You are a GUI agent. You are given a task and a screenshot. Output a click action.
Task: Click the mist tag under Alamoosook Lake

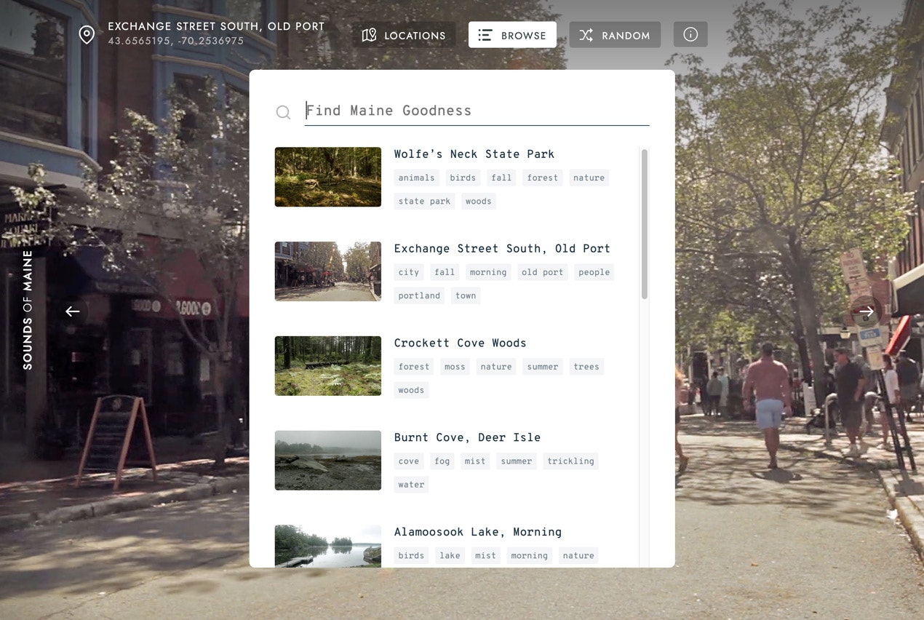[485, 556]
